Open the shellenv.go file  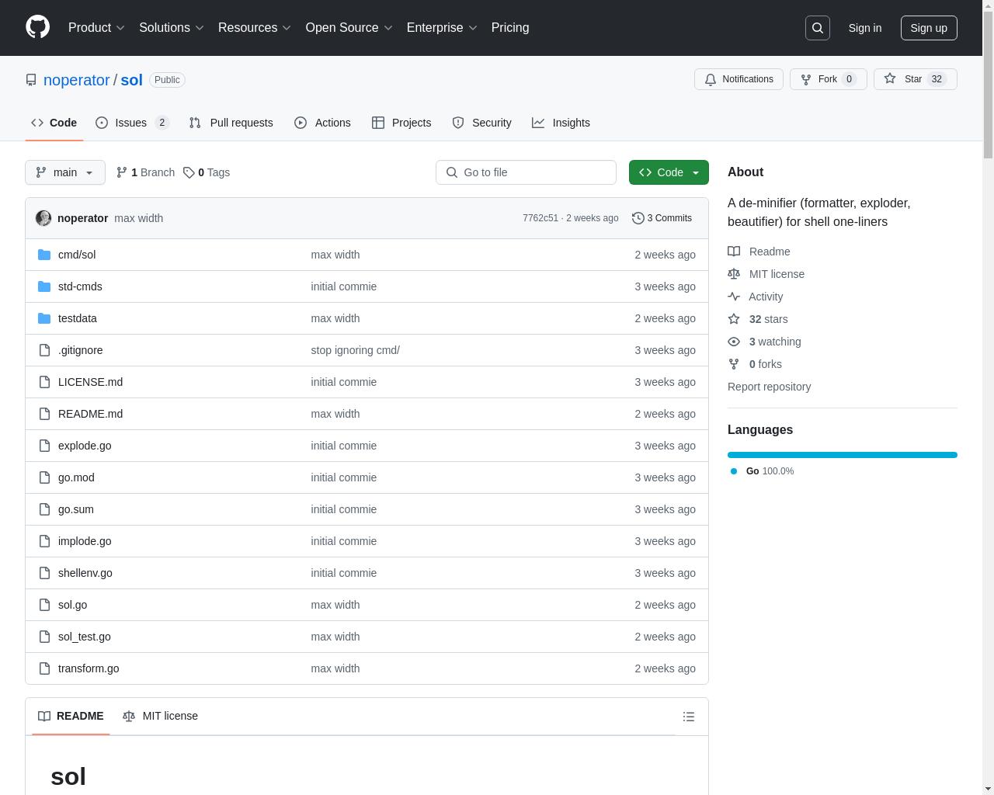pyautogui.click(x=85, y=573)
